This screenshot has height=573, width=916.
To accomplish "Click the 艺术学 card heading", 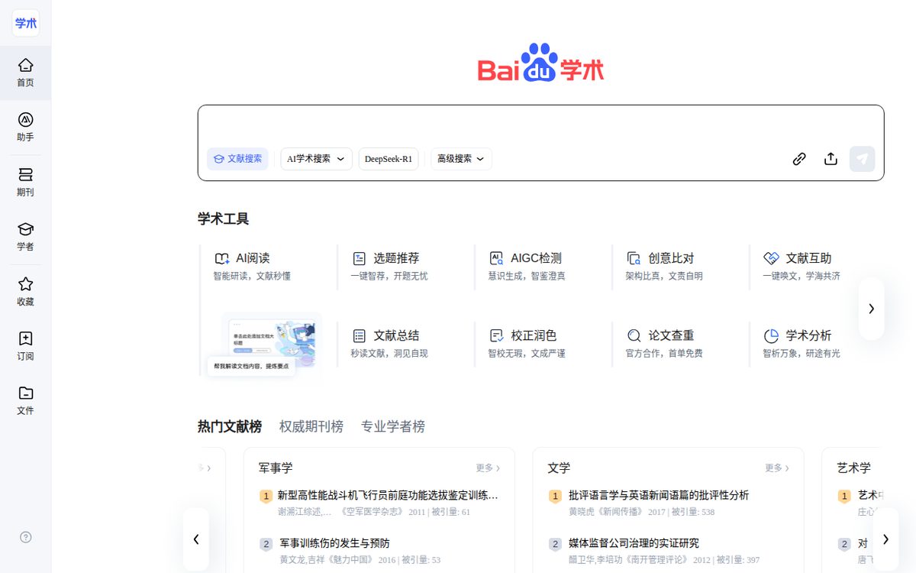I will (853, 468).
